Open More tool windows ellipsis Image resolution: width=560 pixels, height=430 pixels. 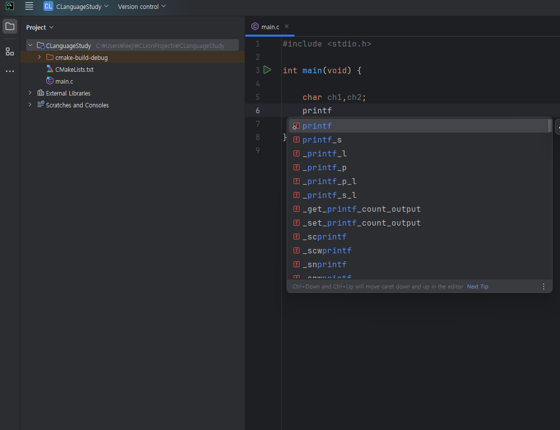pos(10,71)
